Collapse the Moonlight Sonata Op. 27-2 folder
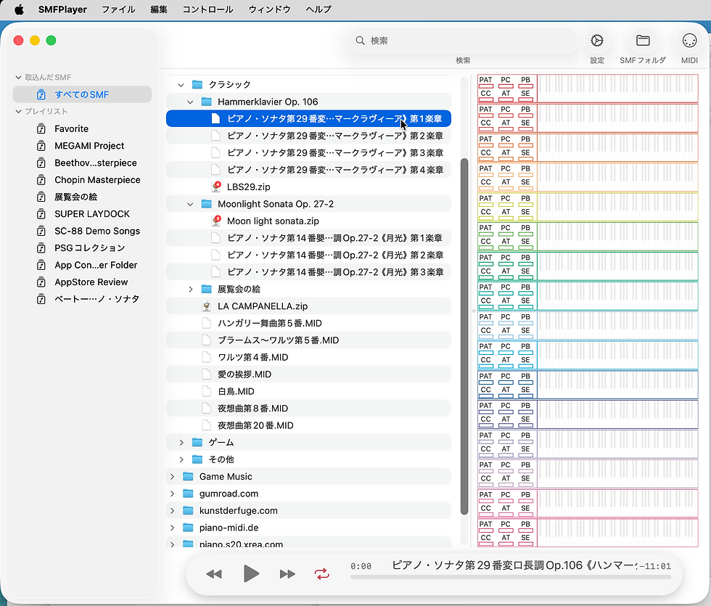711x606 pixels. point(190,204)
